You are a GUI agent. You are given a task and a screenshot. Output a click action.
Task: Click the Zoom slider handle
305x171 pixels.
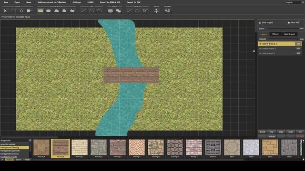282,28
